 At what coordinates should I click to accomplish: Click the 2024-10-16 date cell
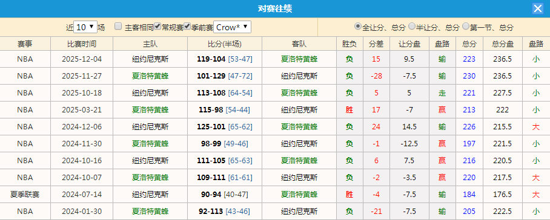tap(82, 161)
